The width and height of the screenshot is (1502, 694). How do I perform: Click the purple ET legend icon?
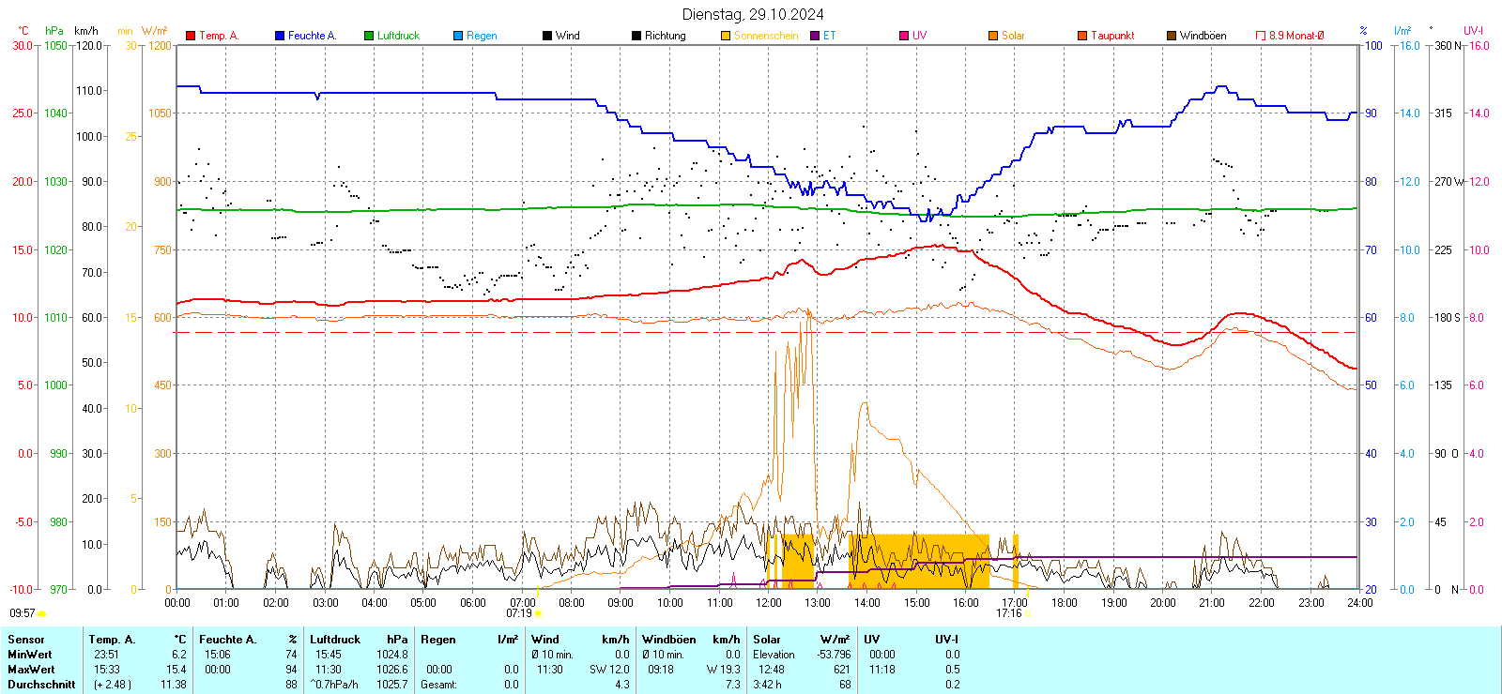[x=815, y=36]
